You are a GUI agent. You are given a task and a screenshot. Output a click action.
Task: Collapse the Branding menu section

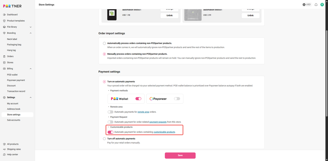pyautogui.click(x=31, y=33)
